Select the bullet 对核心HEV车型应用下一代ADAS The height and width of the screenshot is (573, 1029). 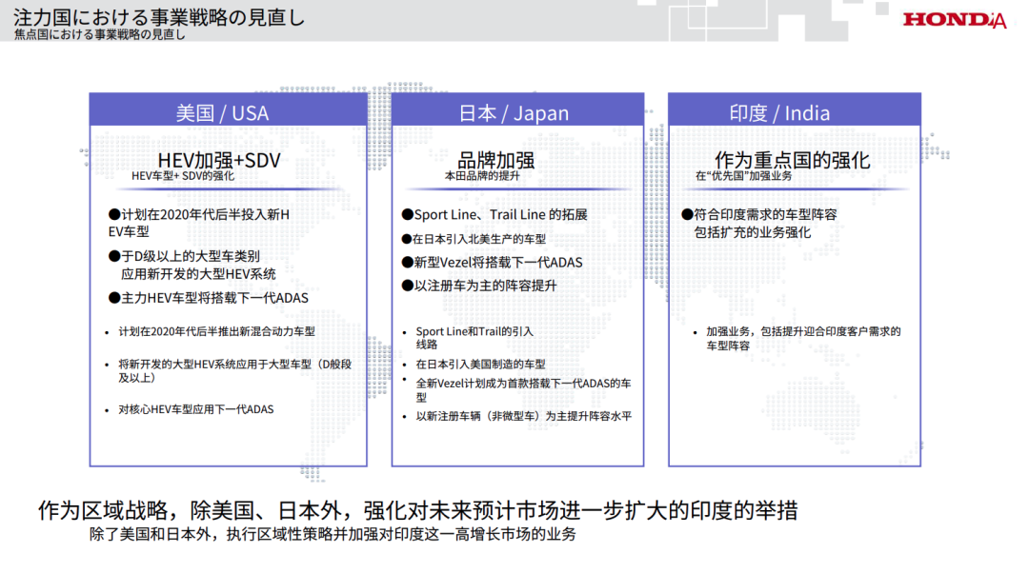195,409
